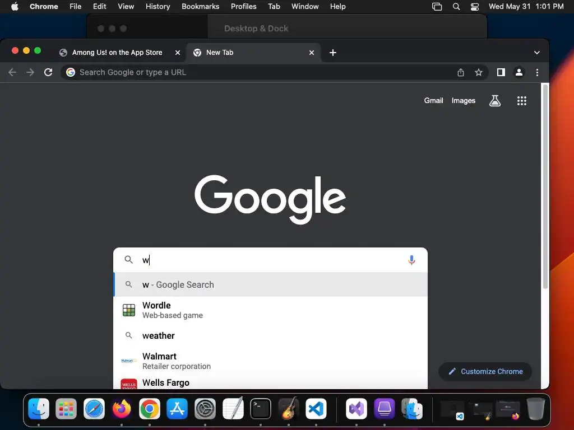This screenshot has height=430, width=574.
Task: Expand the tab search chevron
Action: point(536,53)
